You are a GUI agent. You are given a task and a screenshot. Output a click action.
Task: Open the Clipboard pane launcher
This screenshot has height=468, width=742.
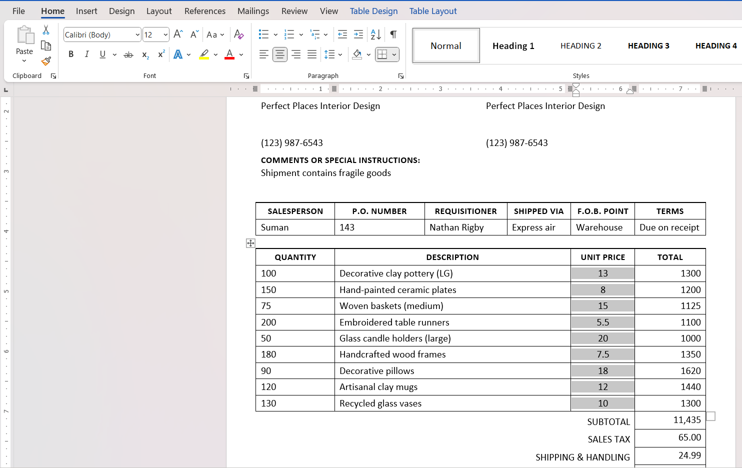click(53, 76)
